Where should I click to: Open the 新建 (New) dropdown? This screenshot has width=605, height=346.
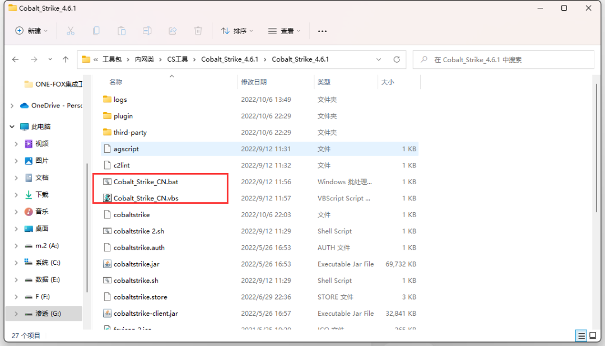coord(31,31)
